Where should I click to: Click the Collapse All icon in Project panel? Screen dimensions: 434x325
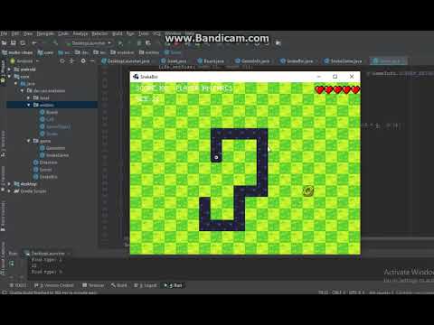click(71, 61)
